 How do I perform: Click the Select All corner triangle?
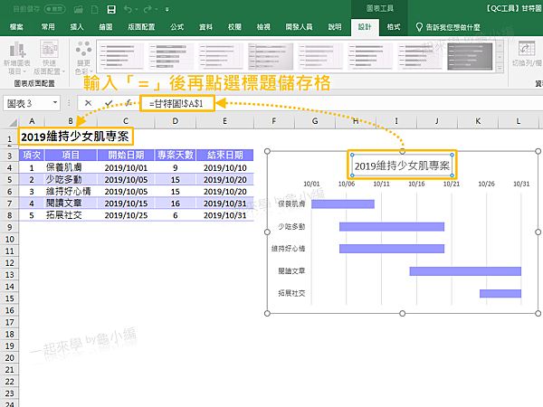tap(14, 122)
